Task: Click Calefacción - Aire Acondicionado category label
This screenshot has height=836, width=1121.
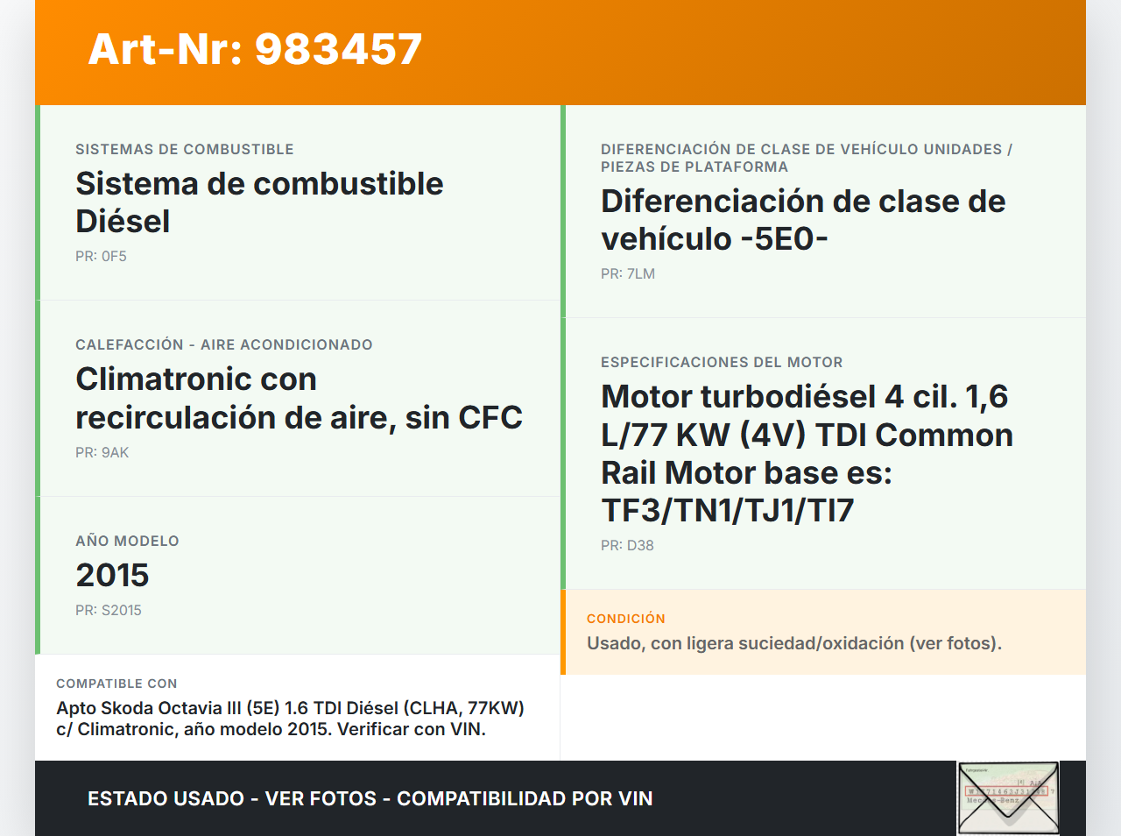Action: 223,344
